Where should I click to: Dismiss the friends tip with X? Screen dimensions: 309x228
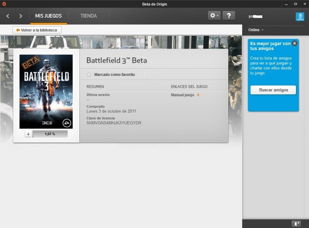coord(294,43)
